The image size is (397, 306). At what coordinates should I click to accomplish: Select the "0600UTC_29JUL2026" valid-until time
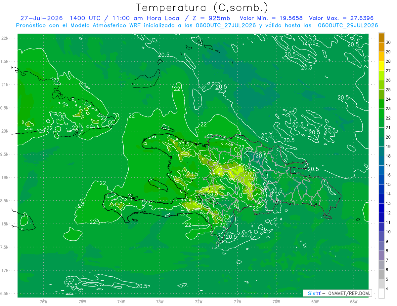click(348, 25)
